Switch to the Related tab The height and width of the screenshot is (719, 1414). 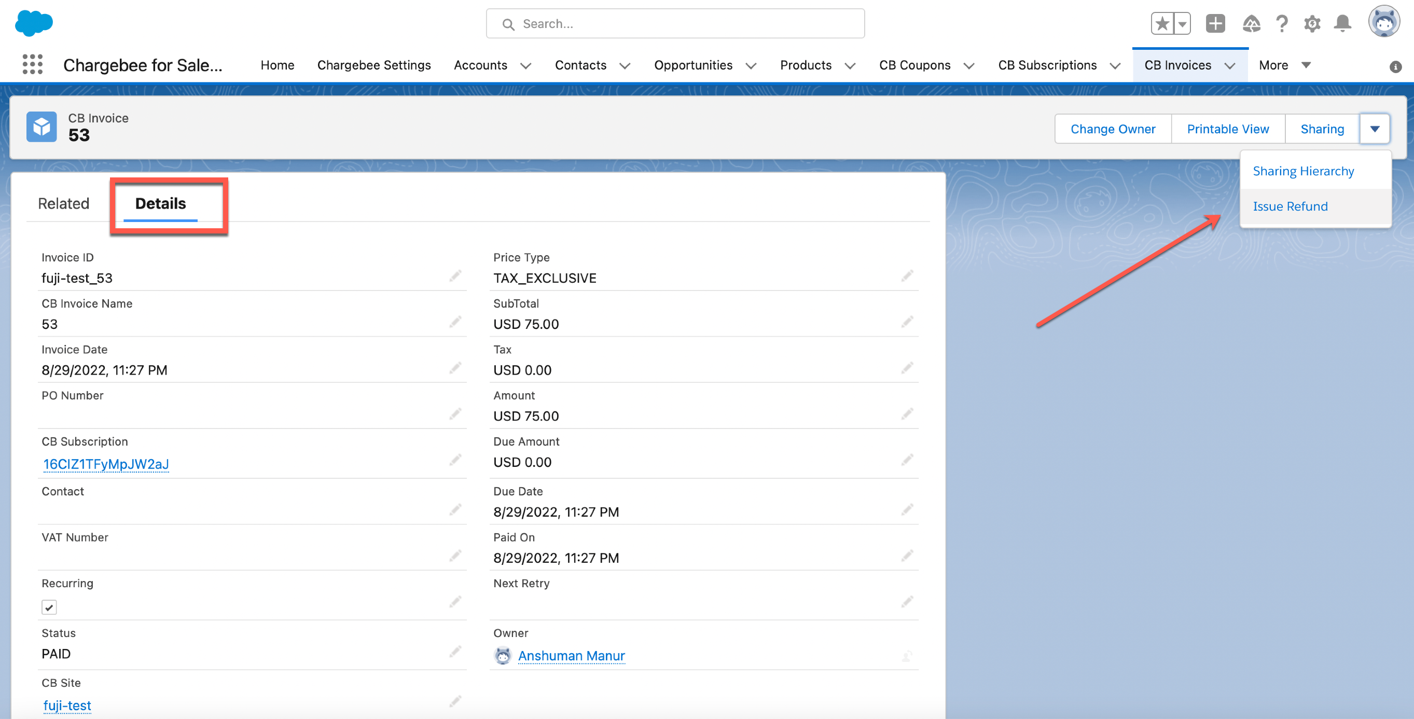(64, 204)
